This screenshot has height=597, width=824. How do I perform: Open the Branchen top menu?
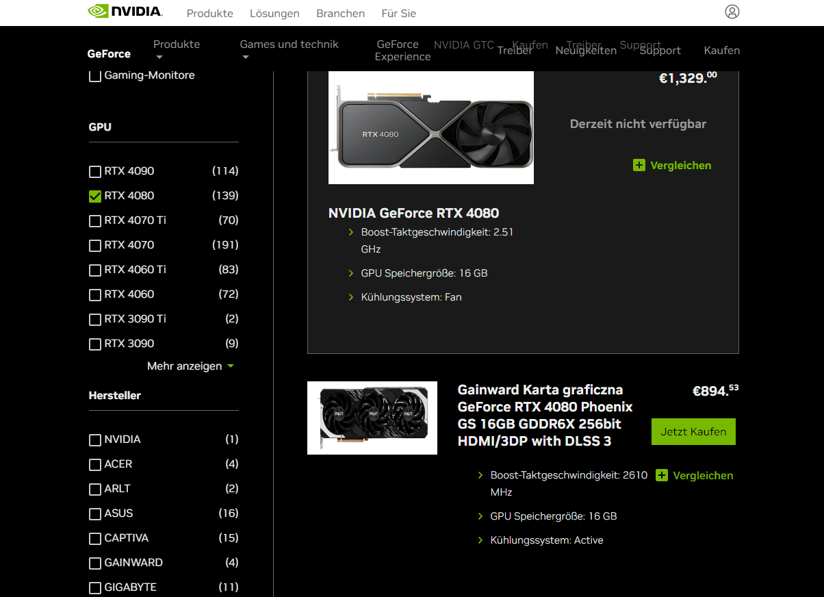point(340,13)
